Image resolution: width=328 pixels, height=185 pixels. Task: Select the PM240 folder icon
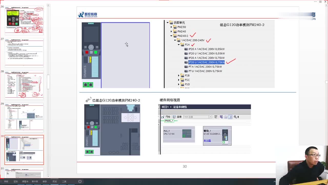(175, 31)
